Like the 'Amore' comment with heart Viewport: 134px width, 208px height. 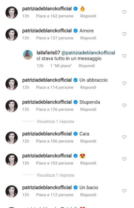[x=124, y=34]
